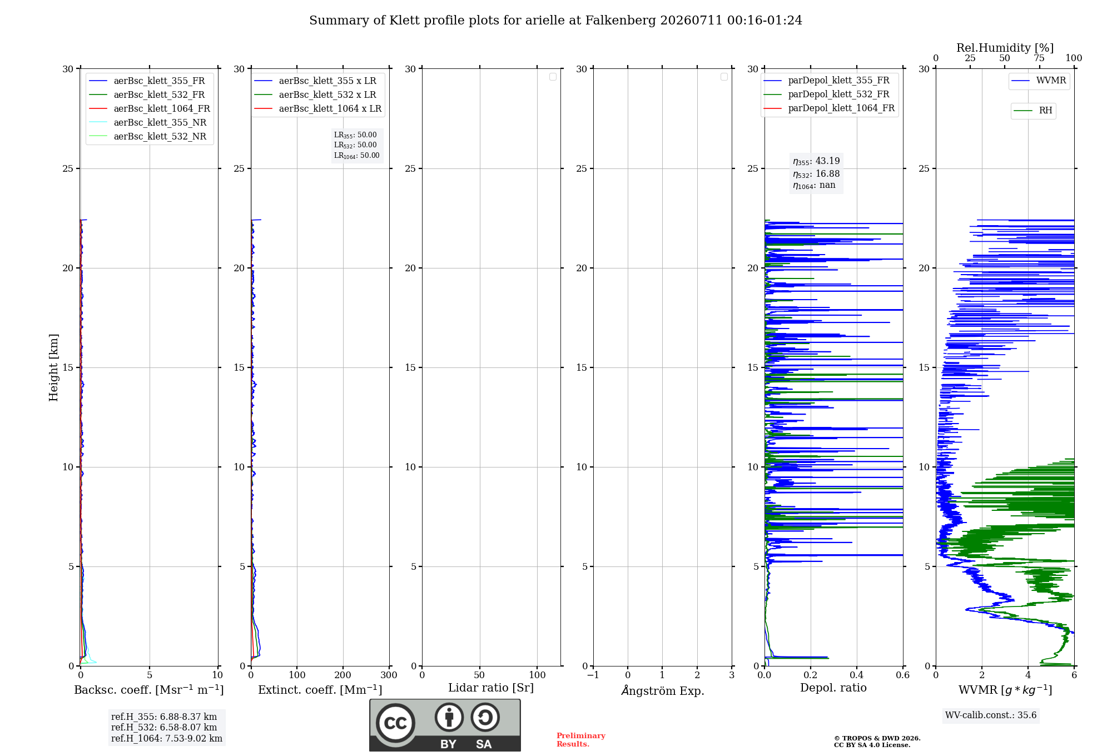Click the Rel.Humidity [%] top axis label
Viewport: 1112px width, 756px height.
[1005, 48]
